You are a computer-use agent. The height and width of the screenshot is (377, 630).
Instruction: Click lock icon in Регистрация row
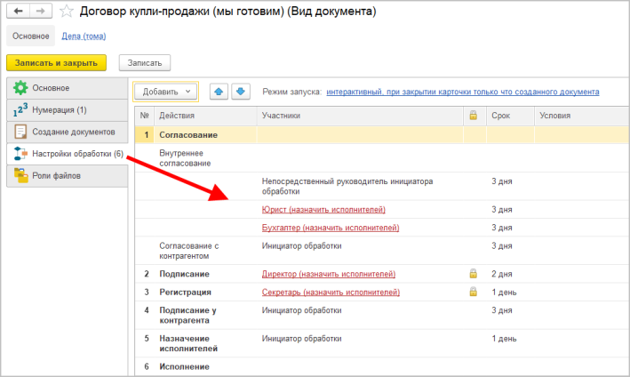[474, 292]
